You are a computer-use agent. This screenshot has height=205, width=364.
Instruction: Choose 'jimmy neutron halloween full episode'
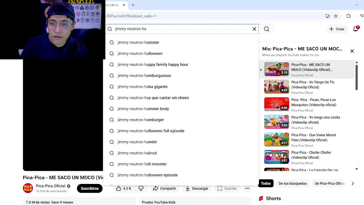(181, 131)
